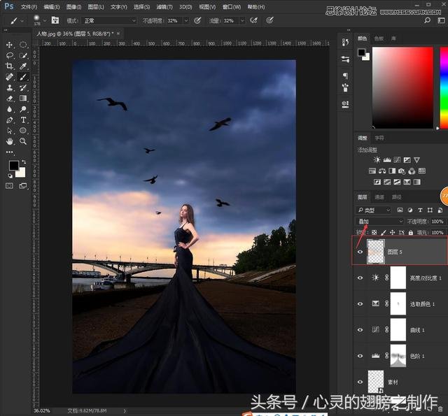Choose the horizontal Type tool

click(x=23, y=120)
